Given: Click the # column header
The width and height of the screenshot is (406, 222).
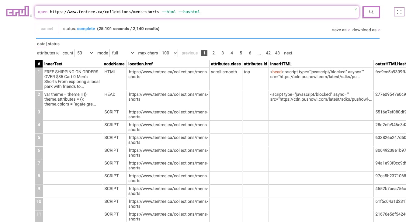Looking at the screenshot, I should tap(39, 64).
